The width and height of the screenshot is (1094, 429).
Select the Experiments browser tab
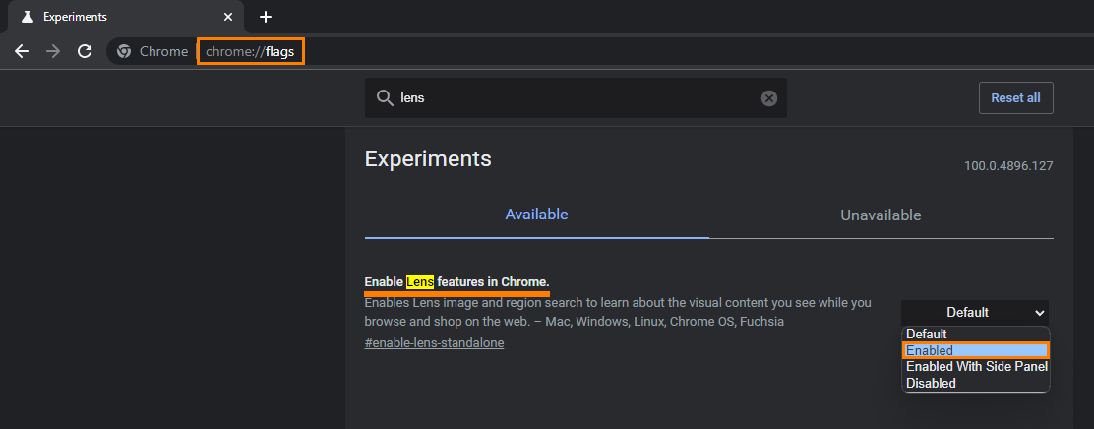[x=126, y=17]
